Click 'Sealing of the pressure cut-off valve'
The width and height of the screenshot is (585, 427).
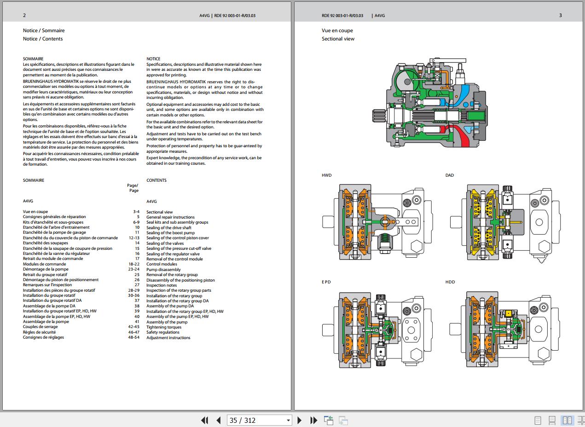tap(179, 248)
